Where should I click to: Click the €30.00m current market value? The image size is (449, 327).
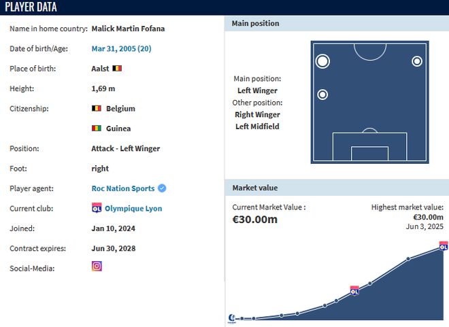point(255,220)
